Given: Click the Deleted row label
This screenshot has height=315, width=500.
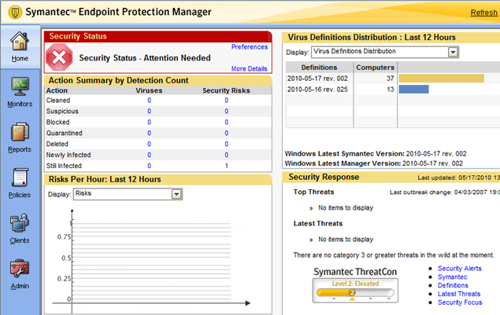Looking at the screenshot, I should click(57, 144).
